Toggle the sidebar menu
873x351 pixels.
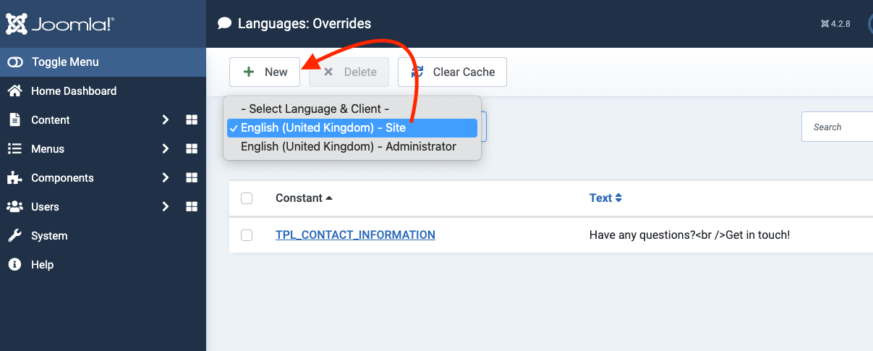tap(64, 62)
